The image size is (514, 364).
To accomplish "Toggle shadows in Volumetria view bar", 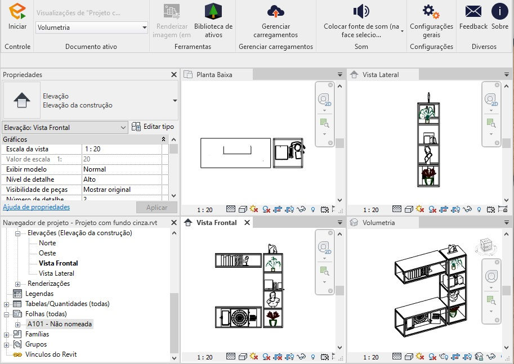I will coord(432,357).
